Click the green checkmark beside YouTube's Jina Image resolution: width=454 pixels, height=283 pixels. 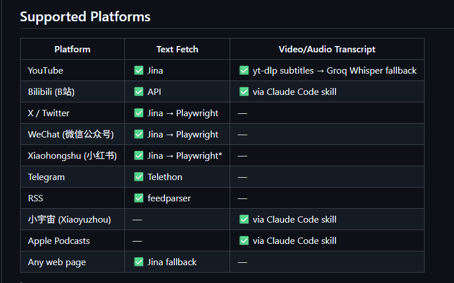(139, 70)
